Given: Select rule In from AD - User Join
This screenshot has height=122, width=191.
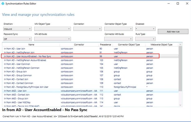Looking at the screenshot, I should coord(90,49).
